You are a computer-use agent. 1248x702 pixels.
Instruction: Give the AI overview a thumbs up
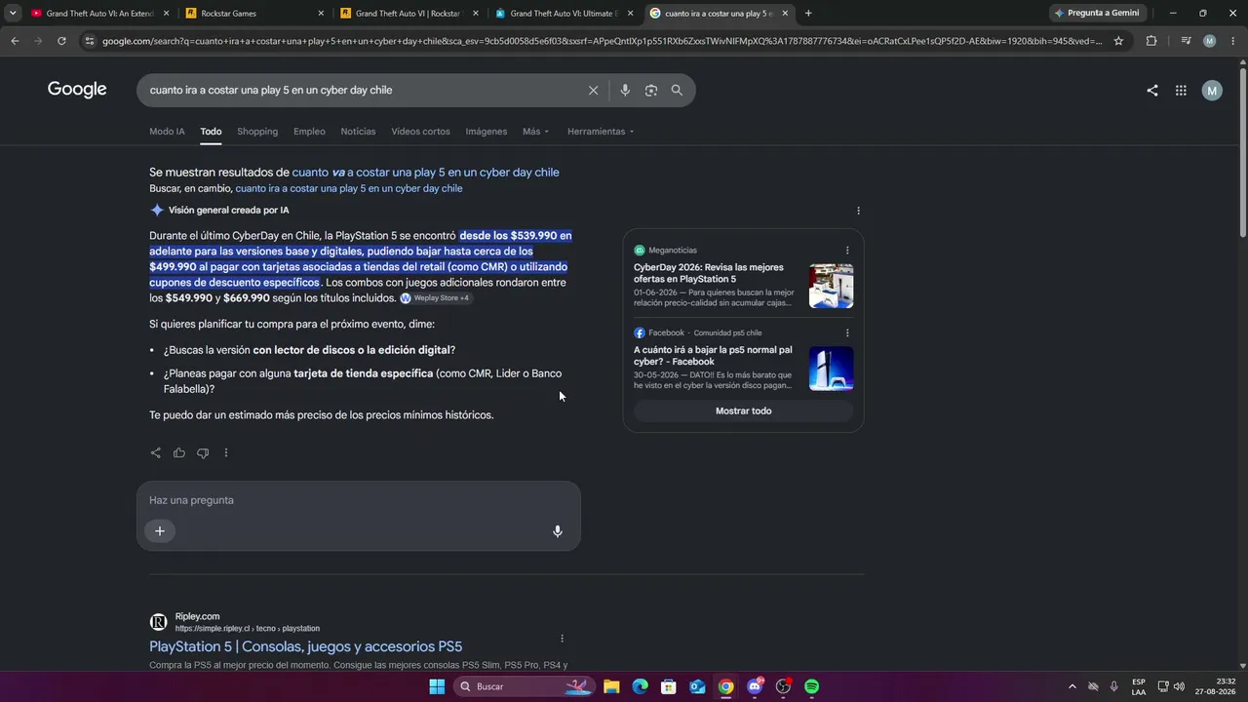179,452
